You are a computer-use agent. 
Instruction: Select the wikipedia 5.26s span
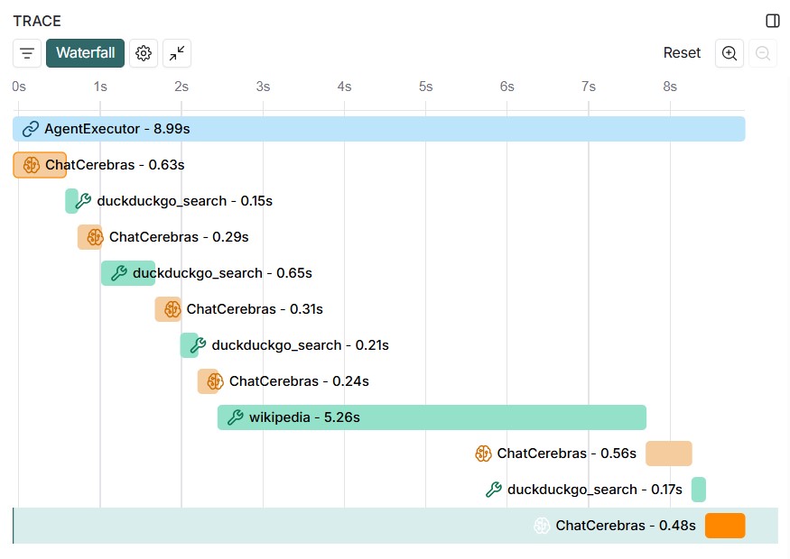432,417
